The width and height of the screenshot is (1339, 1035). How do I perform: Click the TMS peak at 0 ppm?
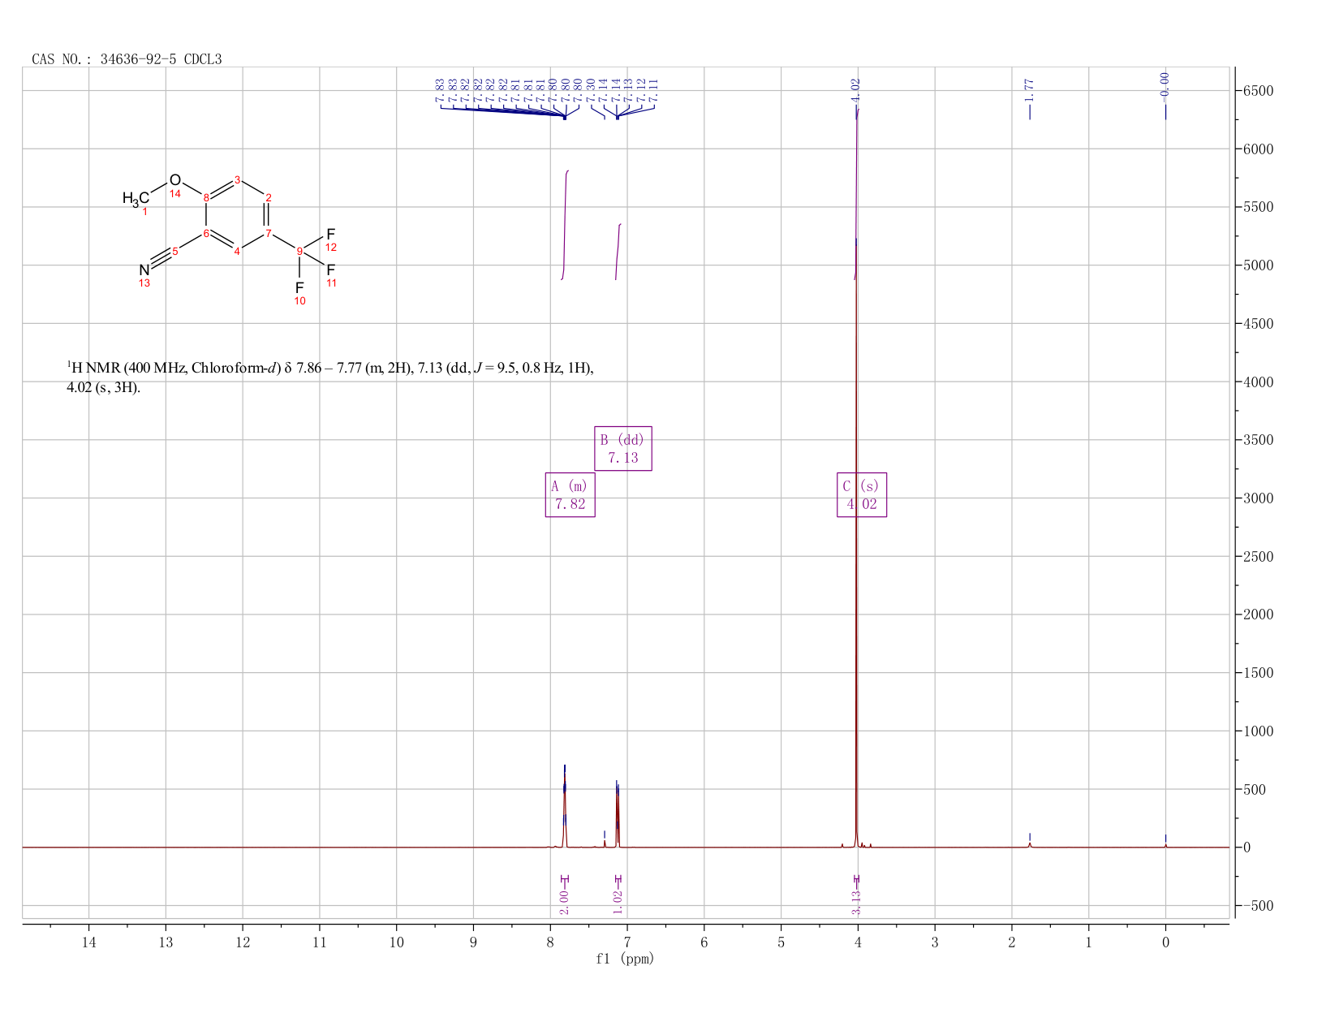(1165, 844)
